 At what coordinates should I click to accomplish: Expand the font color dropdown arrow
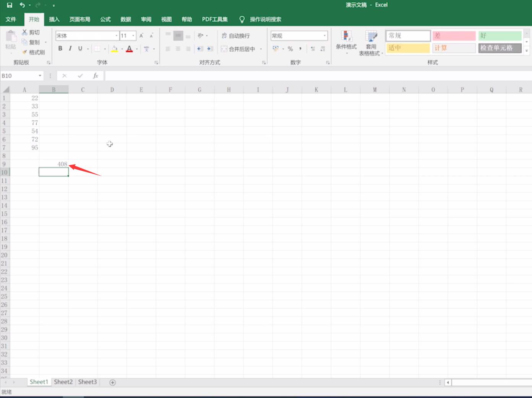pyautogui.click(x=137, y=49)
